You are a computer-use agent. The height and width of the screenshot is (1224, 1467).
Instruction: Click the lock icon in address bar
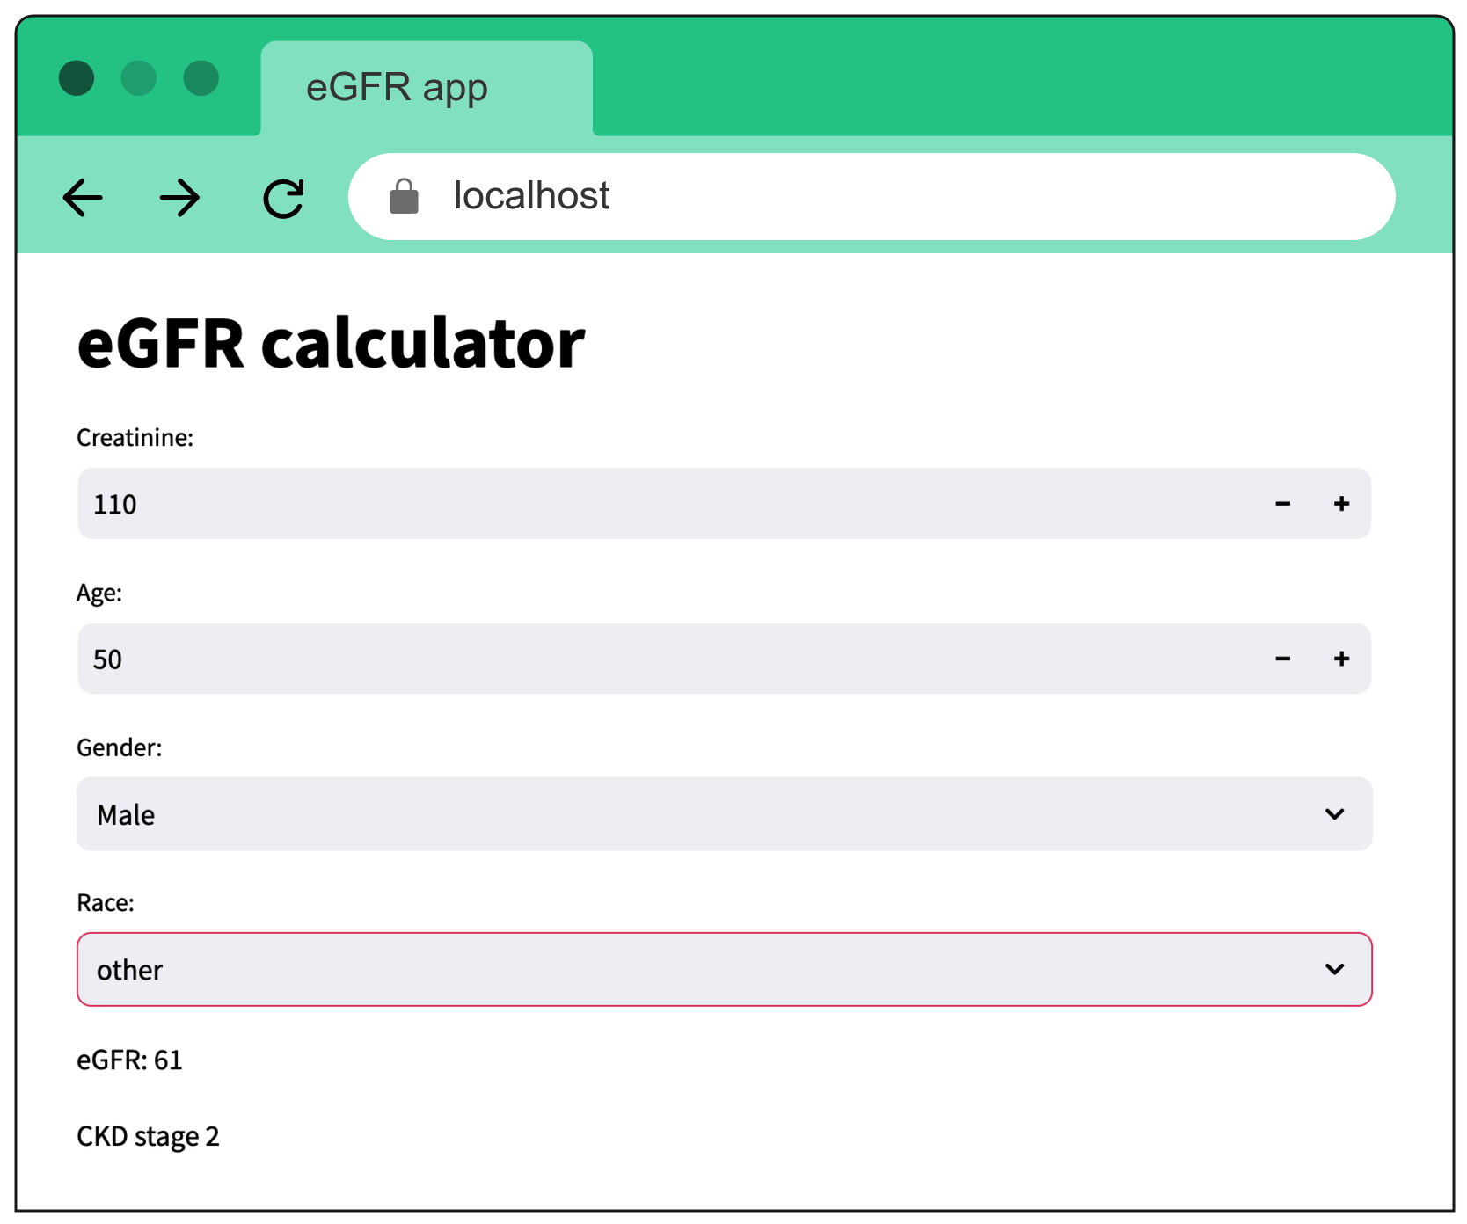404,196
